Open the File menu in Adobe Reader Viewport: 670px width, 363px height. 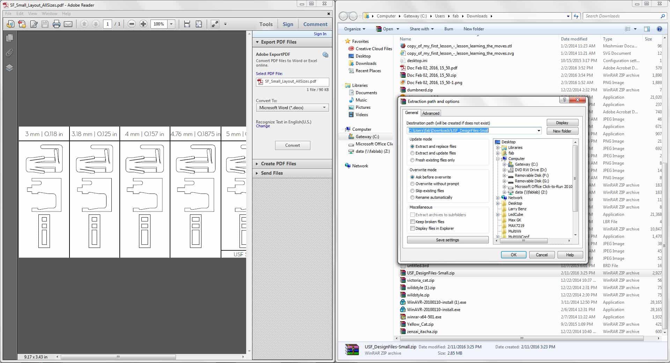[x=8, y=14]
